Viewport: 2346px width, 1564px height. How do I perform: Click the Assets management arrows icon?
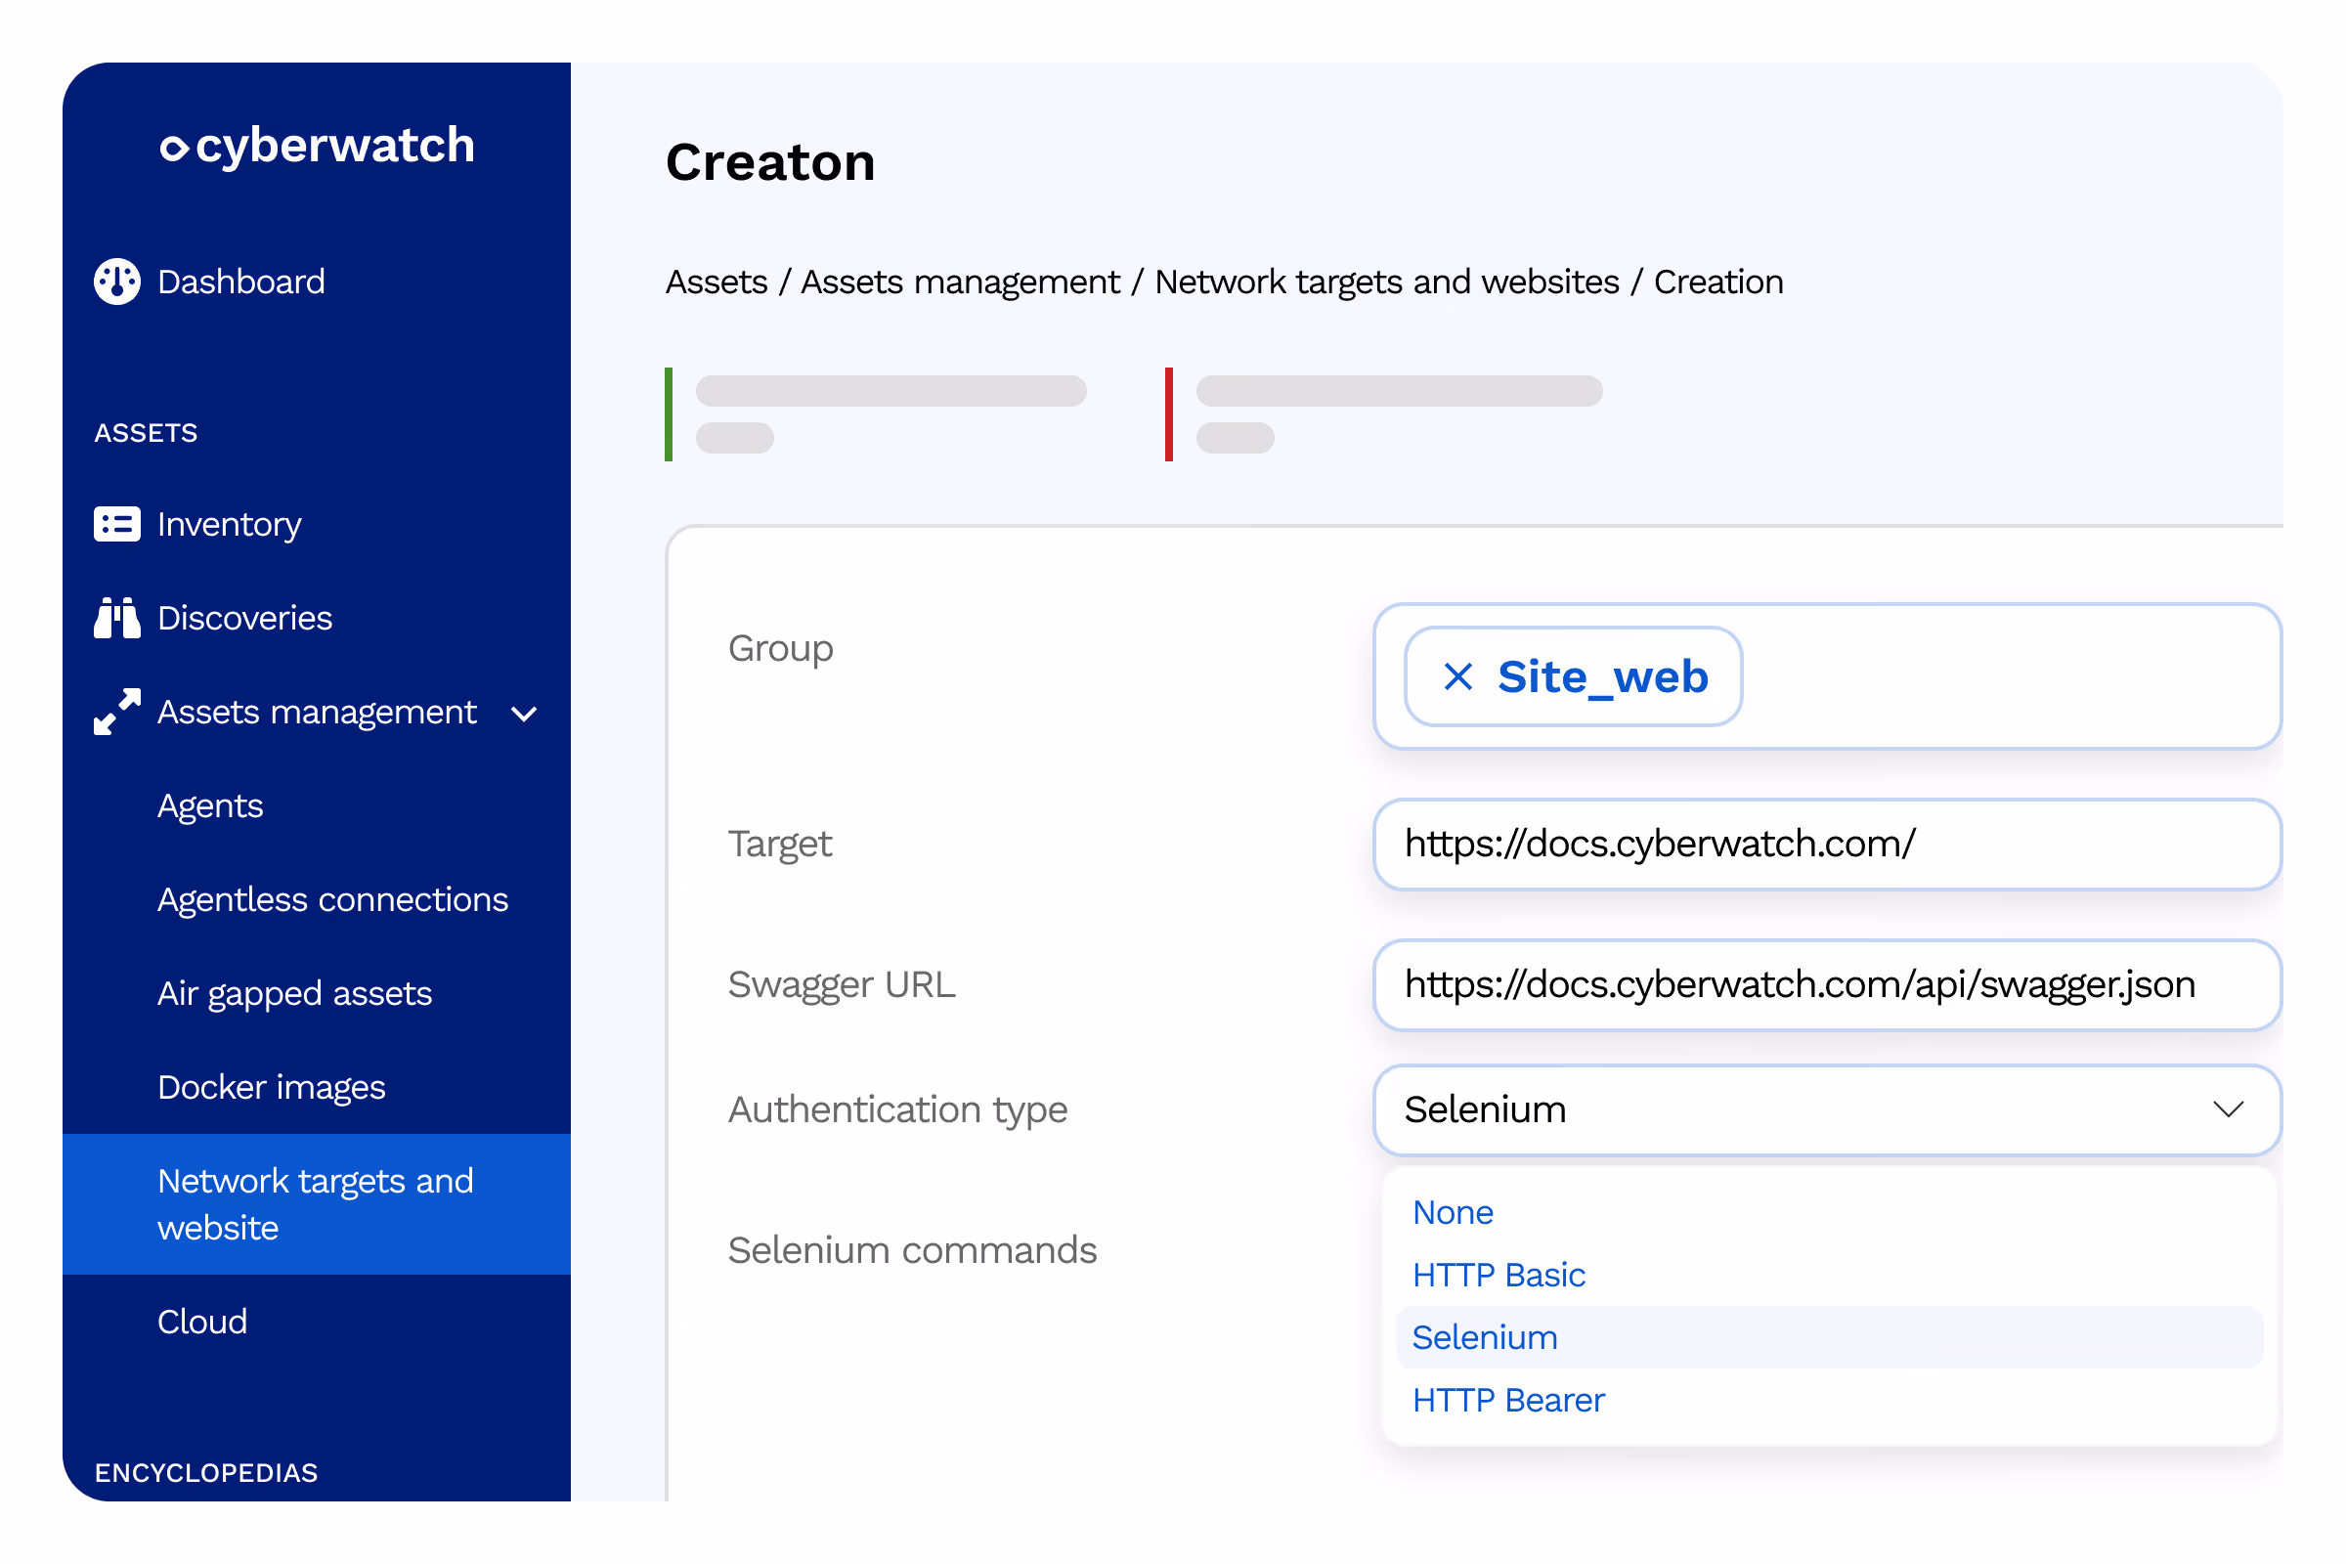pyautogui.click(x=116, y=712)
